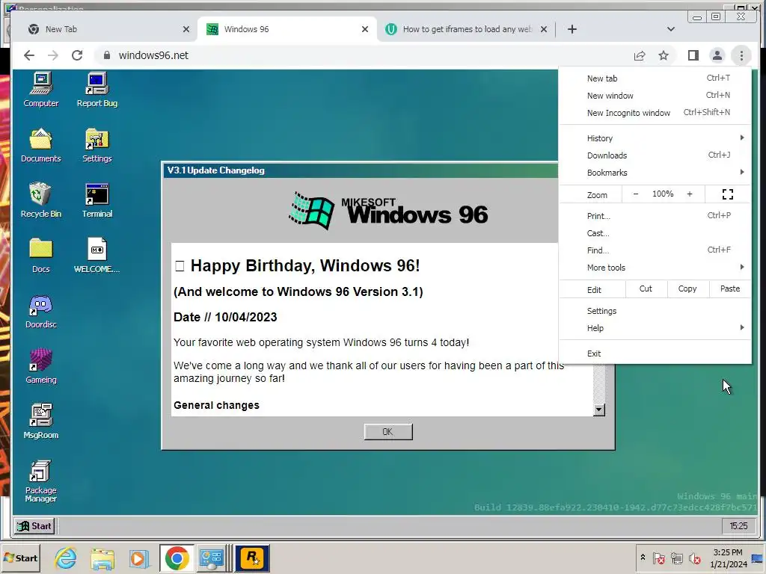766x574 pixels.
Task: Open a new tab with plus button
Action: (572, 29)
